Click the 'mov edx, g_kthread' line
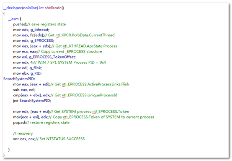Viewport: 232px width, 161px height. coord(31,30)
